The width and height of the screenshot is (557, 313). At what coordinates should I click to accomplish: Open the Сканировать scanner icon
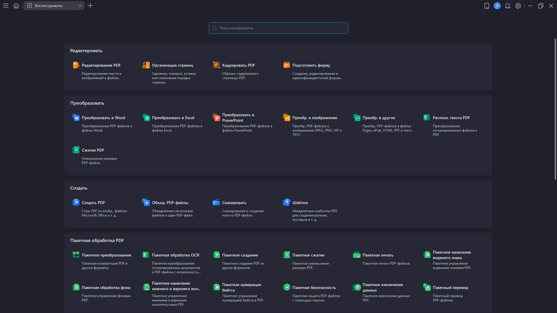(216, 202)
